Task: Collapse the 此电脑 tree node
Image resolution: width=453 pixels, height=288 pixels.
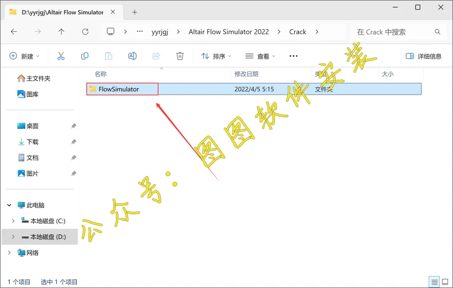Action: 9,205
